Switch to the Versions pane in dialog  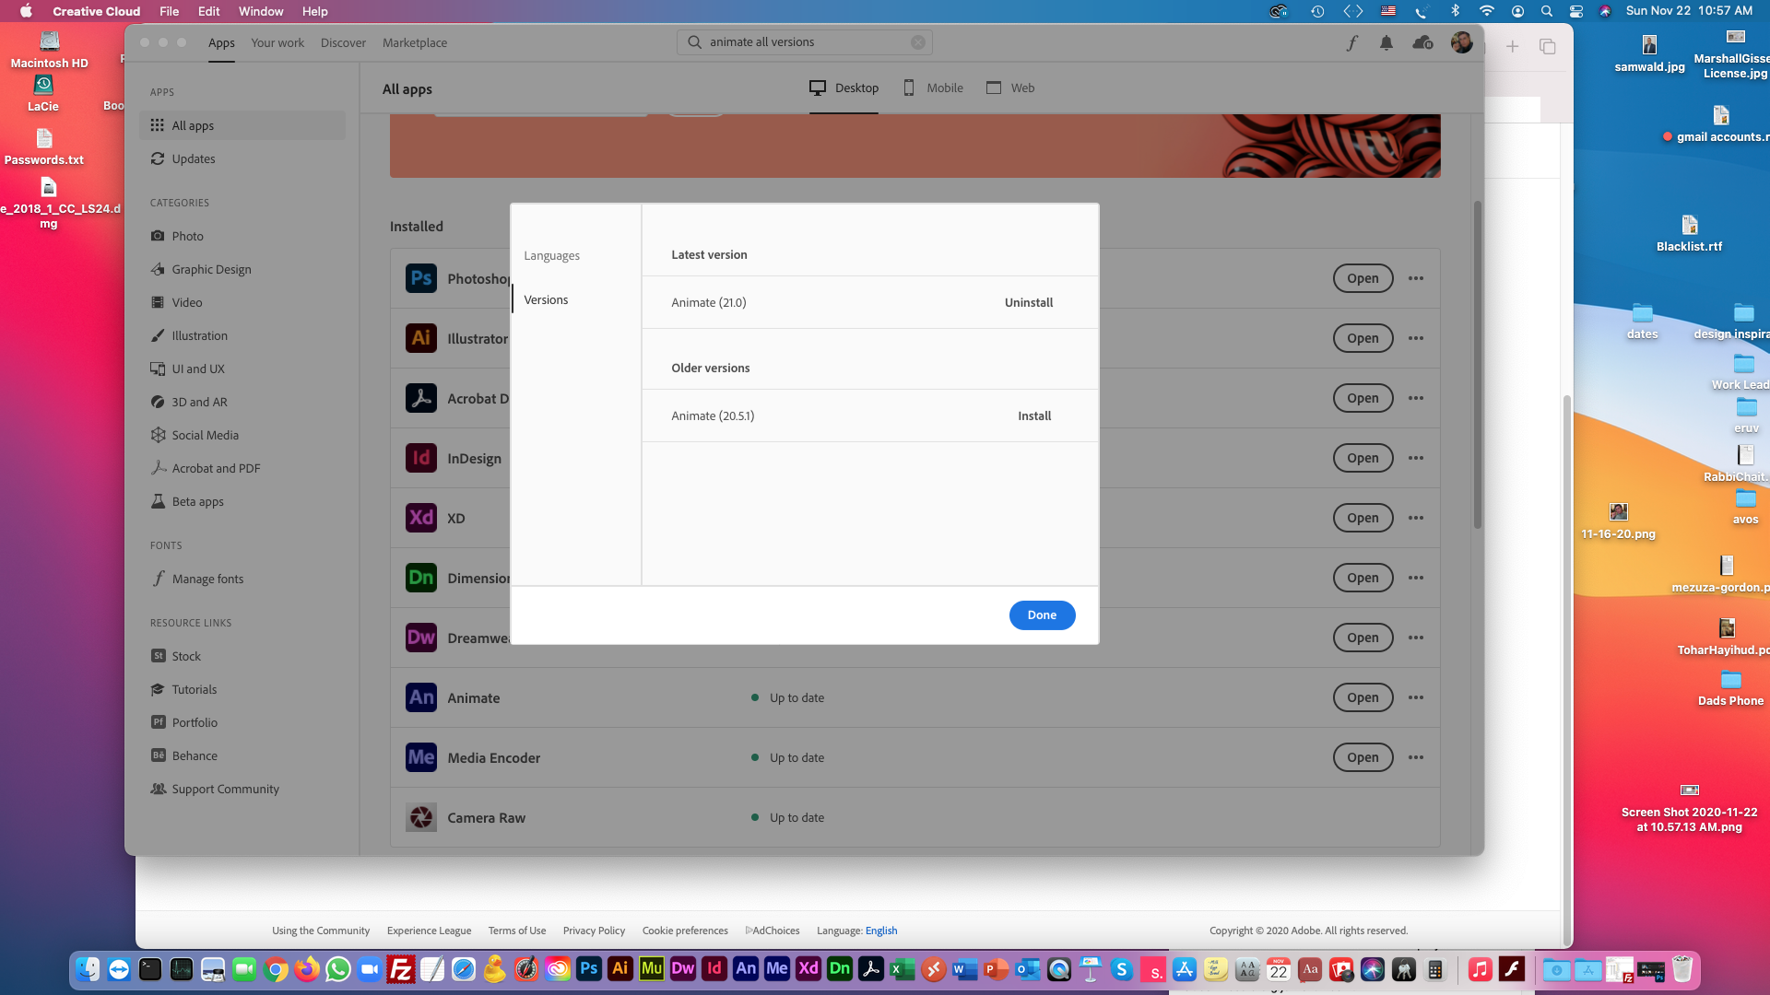point(545,299)
